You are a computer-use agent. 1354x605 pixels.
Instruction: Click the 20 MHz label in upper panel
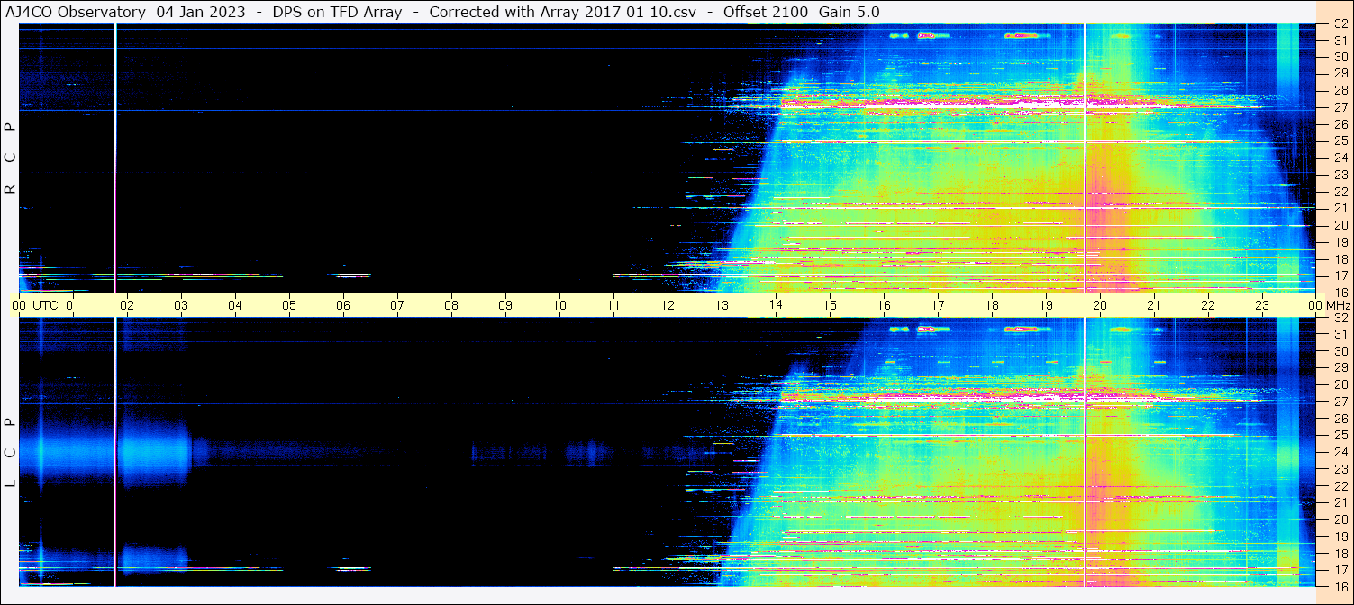[1340, 225]
